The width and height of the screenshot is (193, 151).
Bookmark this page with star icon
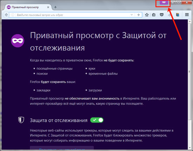point(147,15)
